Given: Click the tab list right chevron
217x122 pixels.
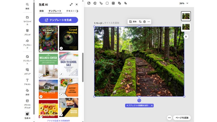Looking at the screenshot, I should (77, 11).
